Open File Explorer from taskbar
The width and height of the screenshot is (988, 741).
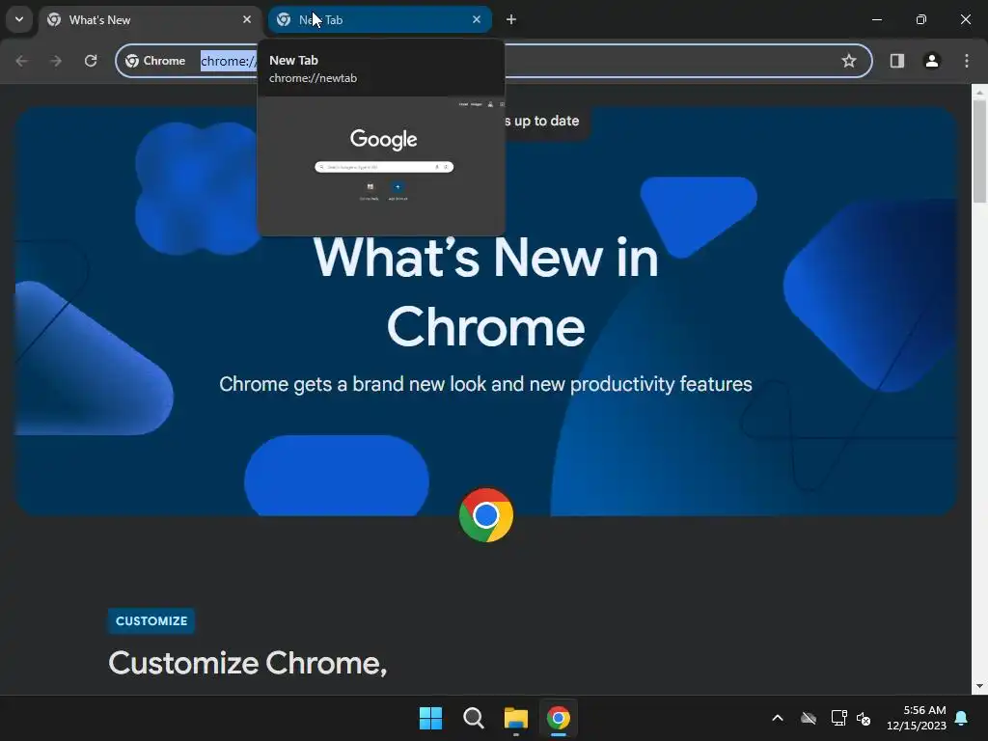[x=515, y=718]
